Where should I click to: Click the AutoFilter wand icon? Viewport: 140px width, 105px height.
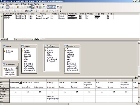tap(47, 11)
